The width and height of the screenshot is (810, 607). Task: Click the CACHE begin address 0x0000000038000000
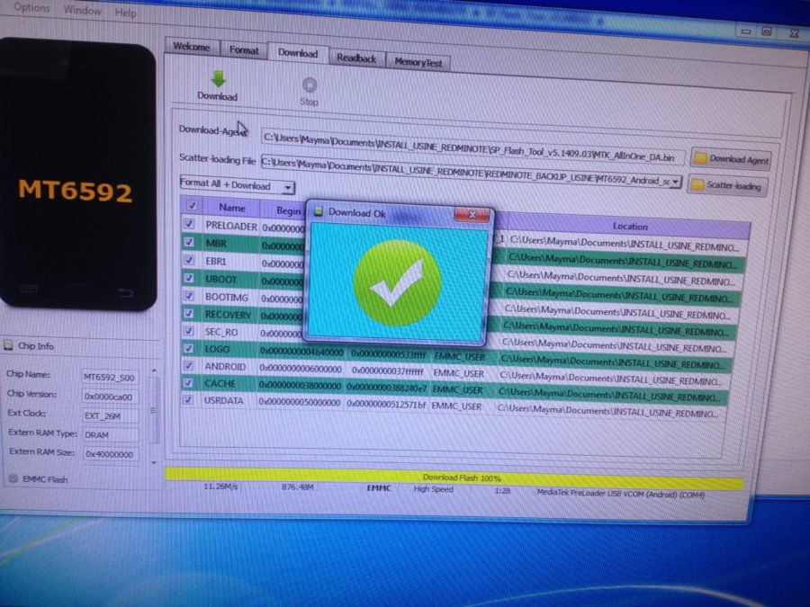point(300,386)
